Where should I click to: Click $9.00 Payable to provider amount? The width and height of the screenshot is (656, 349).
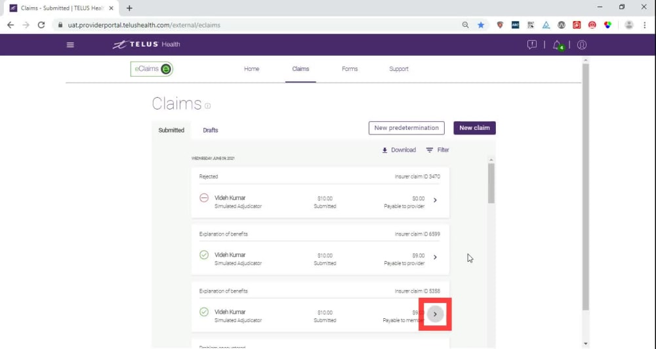418,256
